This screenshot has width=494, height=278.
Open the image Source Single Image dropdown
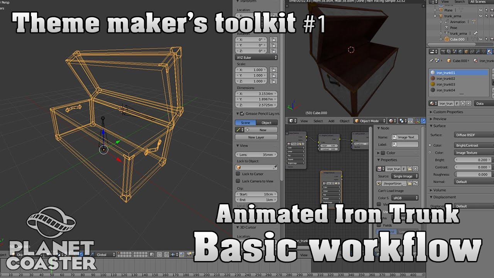click(x=405, y=176)
